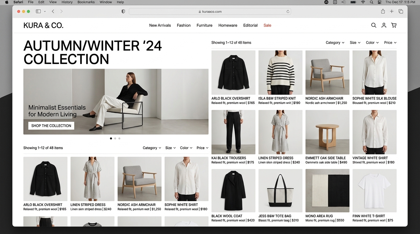This screenshot has width=420, height=234.
Task: Click the SHOP THE COLLECTION button
Action: point(51,126)
